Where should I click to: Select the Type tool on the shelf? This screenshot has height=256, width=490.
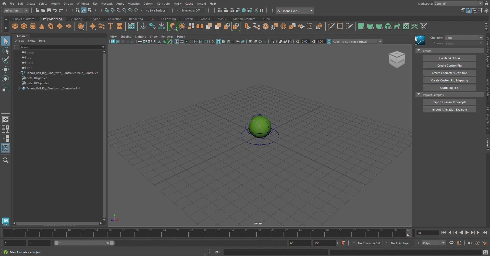[111, 26]
